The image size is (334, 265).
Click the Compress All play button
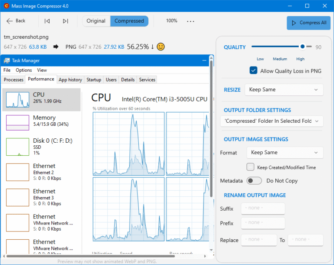(x=309, y=23)
